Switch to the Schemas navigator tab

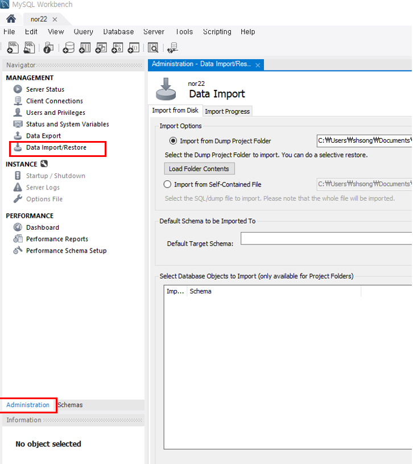(70, 405)
